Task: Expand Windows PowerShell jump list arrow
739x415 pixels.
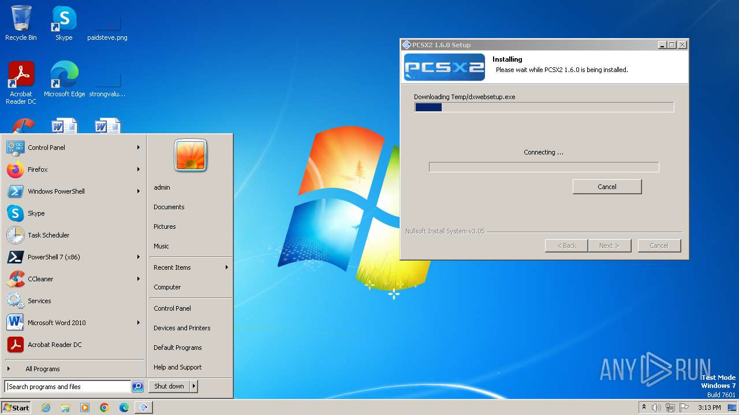Action: pos(139,191)
